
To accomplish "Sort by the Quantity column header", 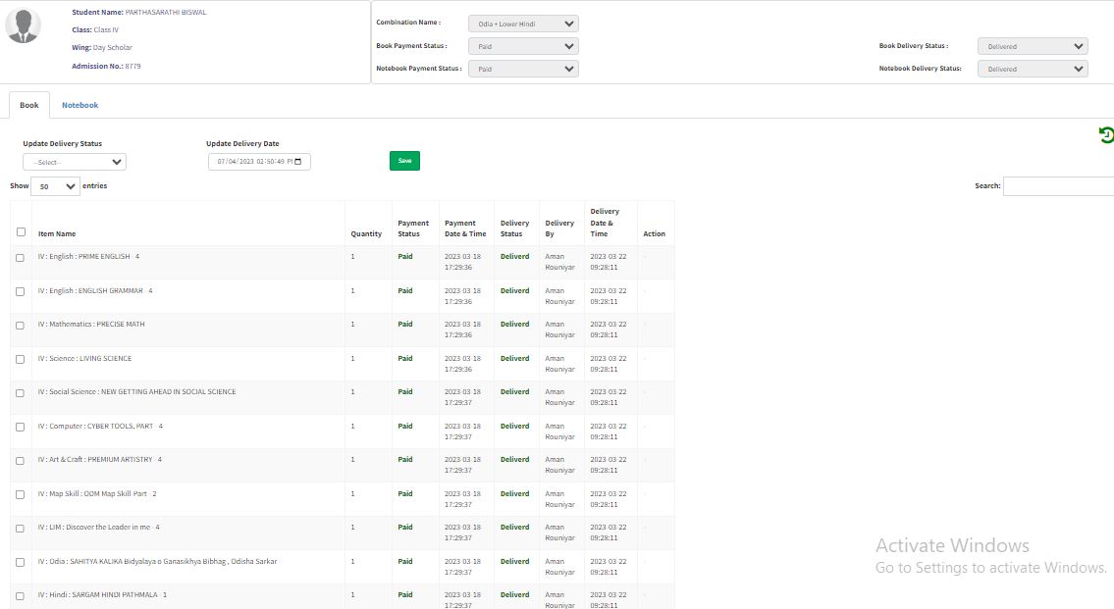I will coord(366,234).
